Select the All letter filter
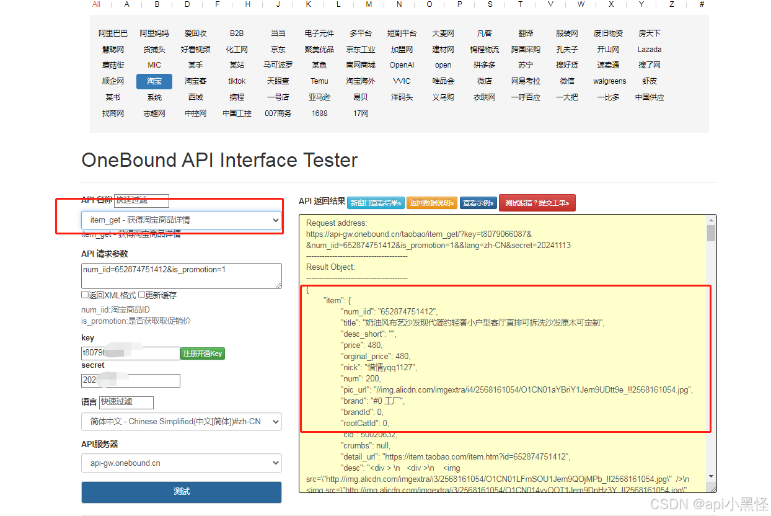The width and height of the screenshot is (771, 516). pyautogui.click(x=96, y=4)
